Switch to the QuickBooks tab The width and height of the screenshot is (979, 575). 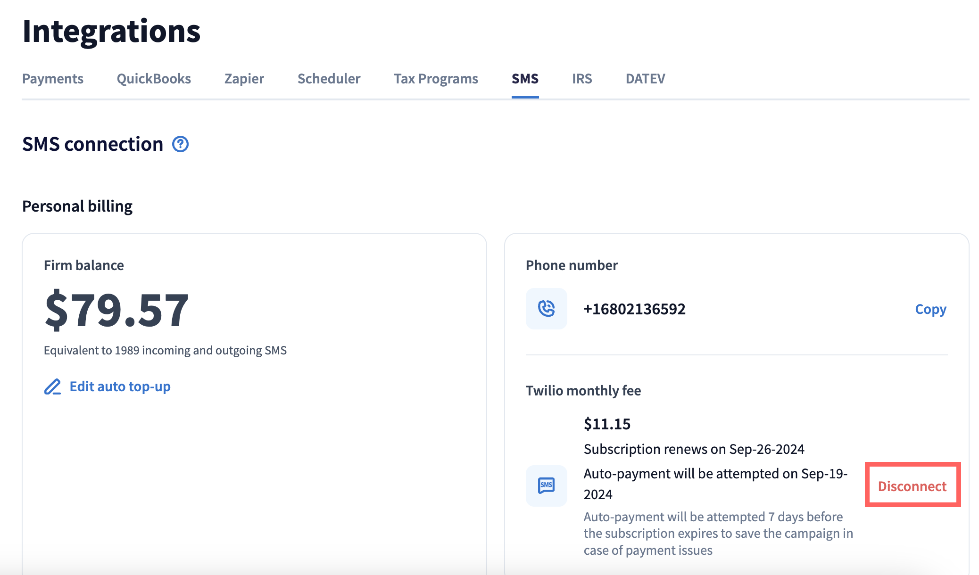154,79
